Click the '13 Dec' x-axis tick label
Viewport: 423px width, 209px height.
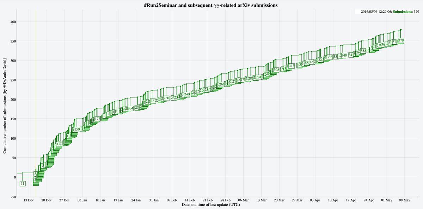pyautogui.click(x=29, y=200)
